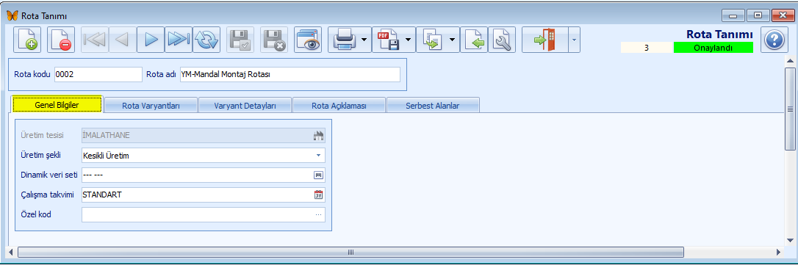Go to the first record
The height and width of the screenshot is (265, 798).
click(95, 40)
